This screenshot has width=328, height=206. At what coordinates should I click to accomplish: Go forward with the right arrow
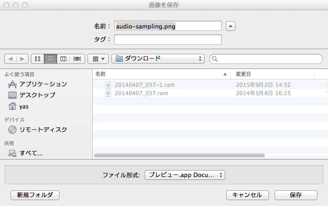[x=23, y=59]
